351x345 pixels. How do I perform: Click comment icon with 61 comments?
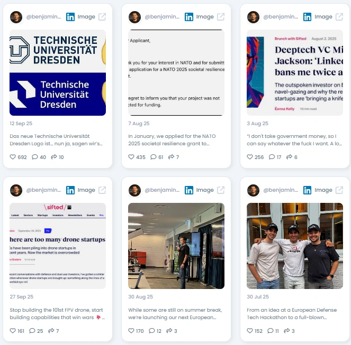point(154,157)
